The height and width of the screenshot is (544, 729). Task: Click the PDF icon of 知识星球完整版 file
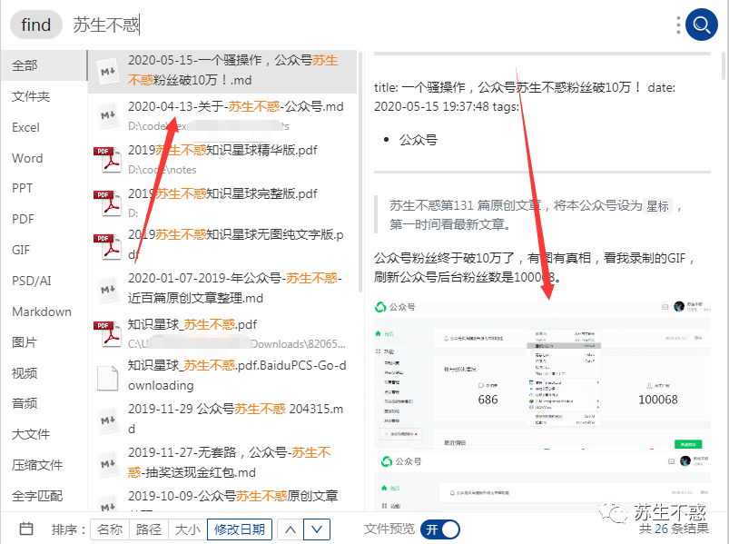[108, 202]
